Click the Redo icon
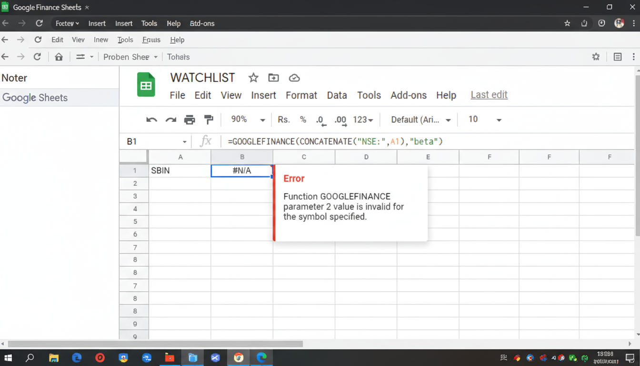 [170, 120]
